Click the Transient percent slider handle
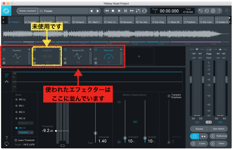 [125, 138]
